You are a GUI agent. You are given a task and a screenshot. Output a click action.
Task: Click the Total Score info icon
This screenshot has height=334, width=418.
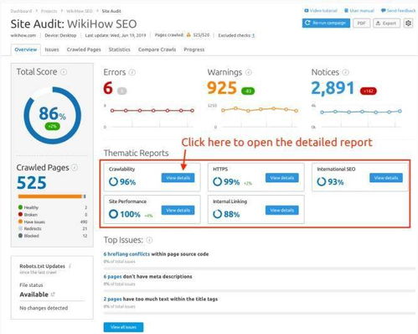pos(64,72)
